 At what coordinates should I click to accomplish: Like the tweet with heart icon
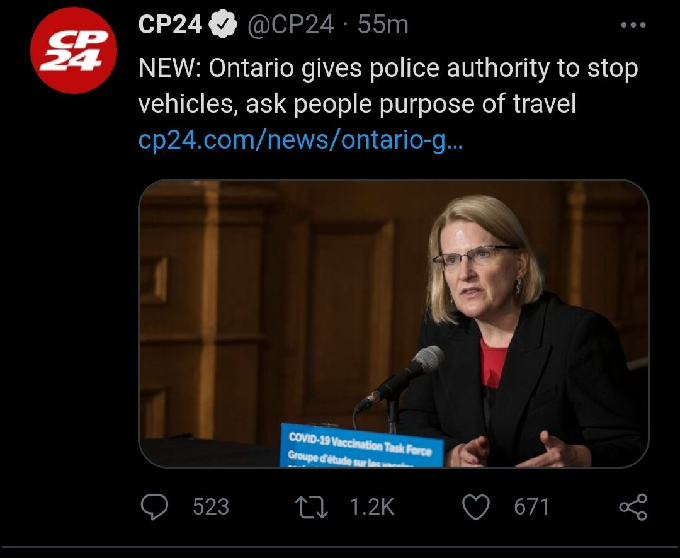point(476,507)
